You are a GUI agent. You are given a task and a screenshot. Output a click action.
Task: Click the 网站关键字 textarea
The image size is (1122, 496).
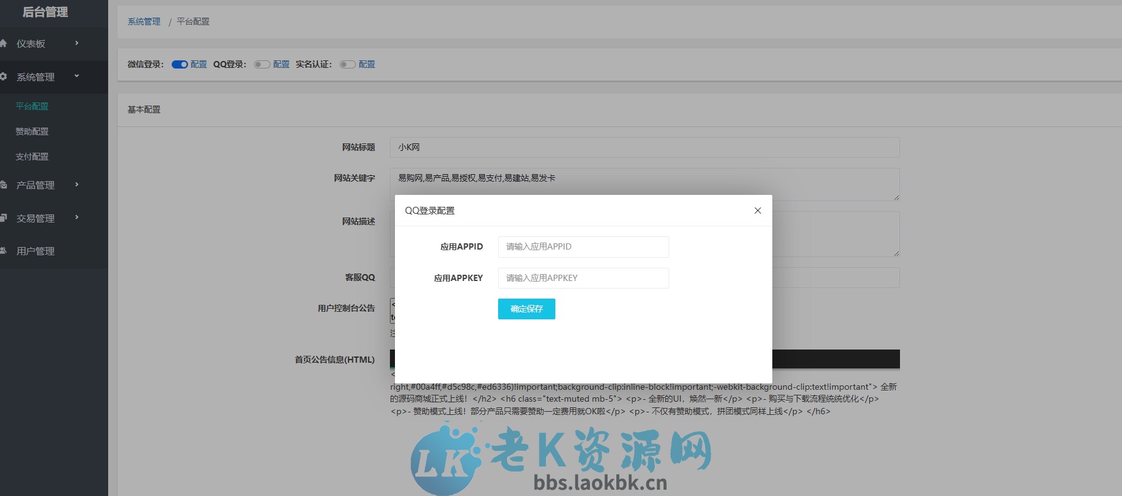coord(645,184)
